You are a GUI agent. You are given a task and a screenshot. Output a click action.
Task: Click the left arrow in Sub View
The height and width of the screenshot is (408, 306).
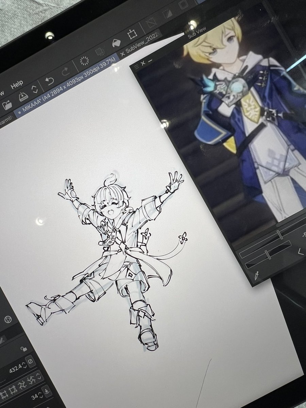[x=300, y=251]
